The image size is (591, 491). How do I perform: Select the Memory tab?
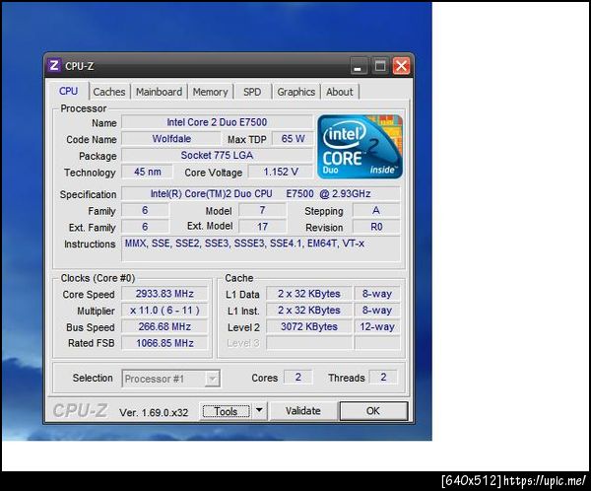(x=210, y=92)
